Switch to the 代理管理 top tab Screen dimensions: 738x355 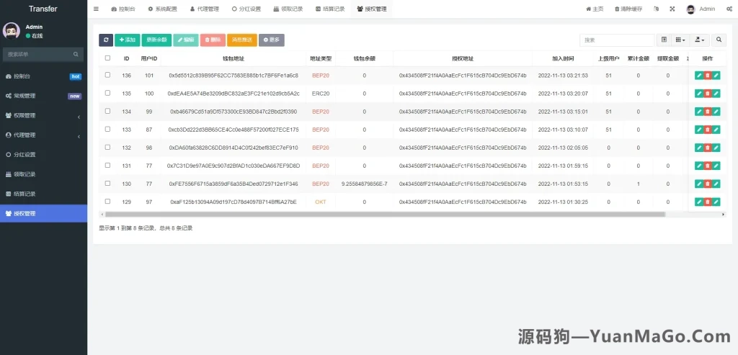point(205,9)
